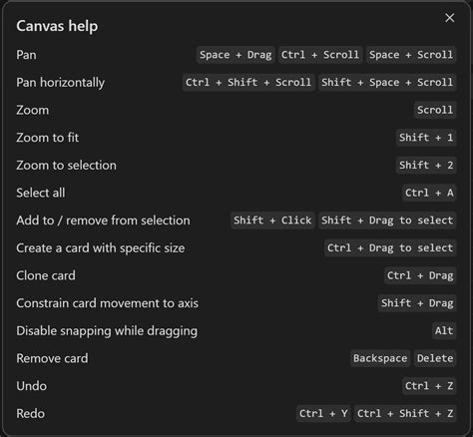Screen dimensions: 473x437
Task: Click the Ctrl + Scroll shortcut for Pan
Action: pos(320,55)
